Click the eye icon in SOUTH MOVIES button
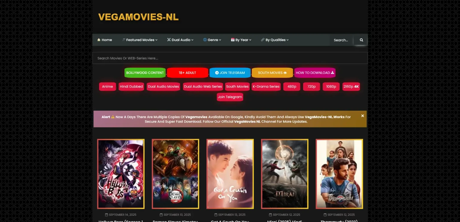This screenshot has height=222, width=460. pyautogui.click(x=285, y=73)
